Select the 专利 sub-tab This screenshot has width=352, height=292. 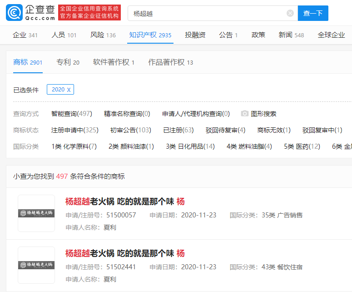pyautogui.click(x=68, y=62)
